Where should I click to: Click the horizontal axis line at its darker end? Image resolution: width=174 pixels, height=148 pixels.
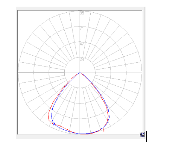[x=41, y=73]
